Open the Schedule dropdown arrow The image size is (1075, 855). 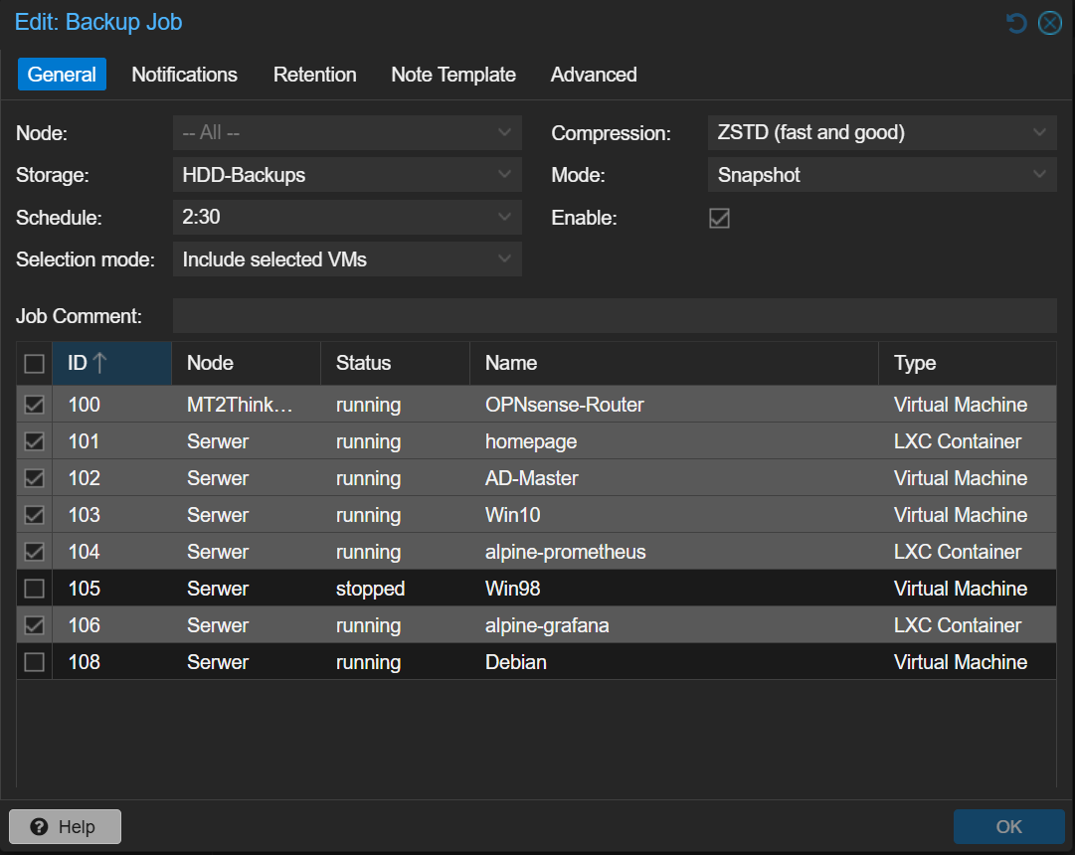(504, 218)
